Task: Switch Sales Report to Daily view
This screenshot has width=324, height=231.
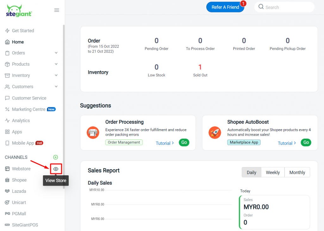Action: tap(251, 172)
